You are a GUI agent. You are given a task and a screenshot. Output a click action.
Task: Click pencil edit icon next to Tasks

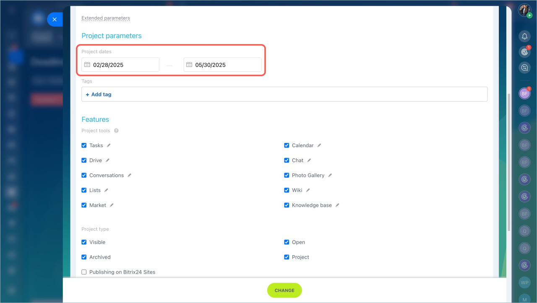109,145
